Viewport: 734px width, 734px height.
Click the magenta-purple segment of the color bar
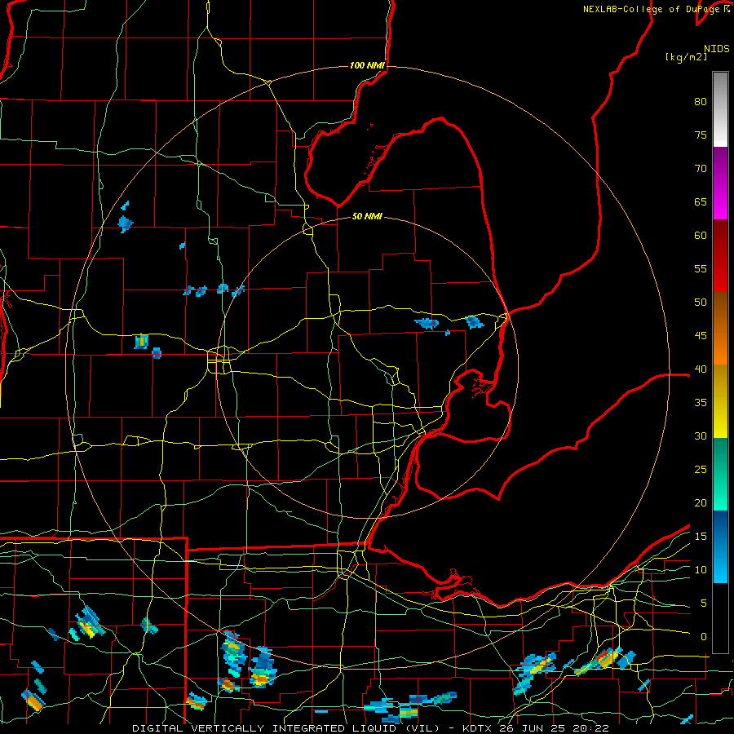[720, 183]
